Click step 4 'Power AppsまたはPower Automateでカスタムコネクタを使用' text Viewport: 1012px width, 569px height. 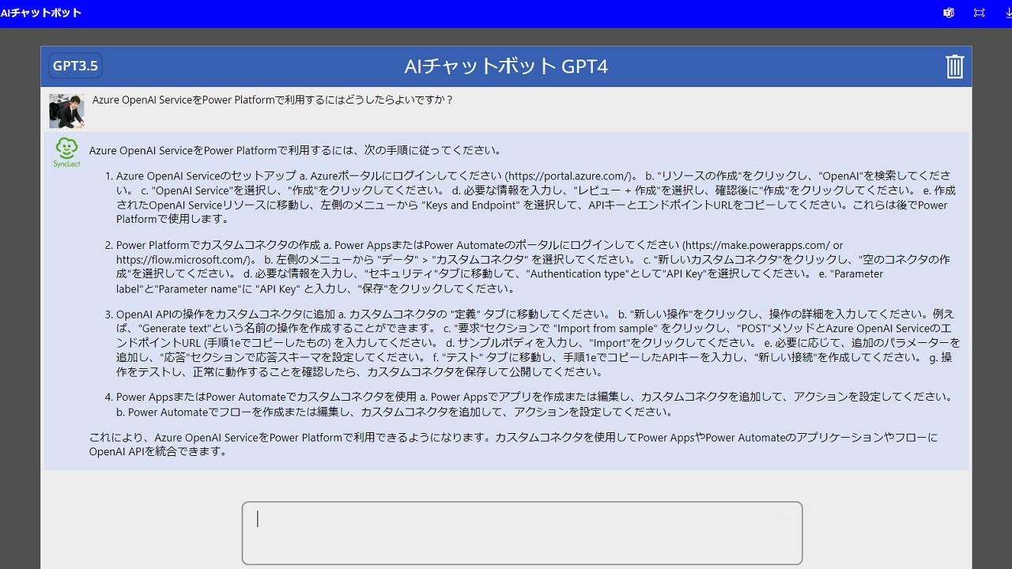266,397
